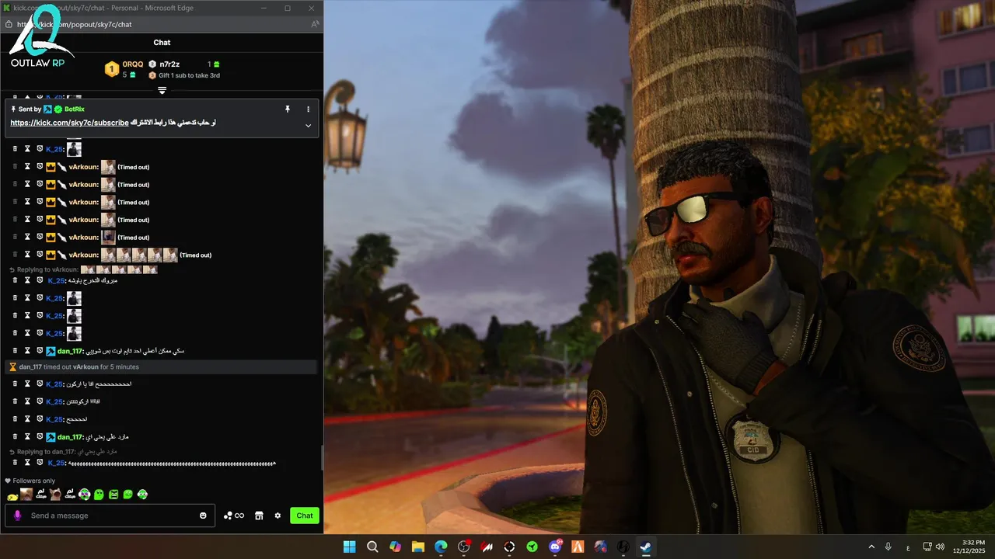Open the channel shop icon

(259, 516)
